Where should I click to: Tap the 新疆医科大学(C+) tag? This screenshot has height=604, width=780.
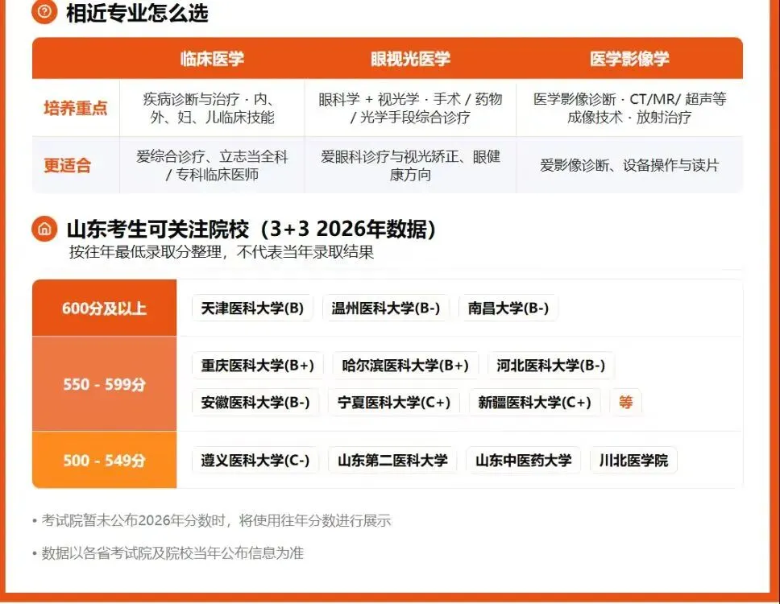click(535, 402)
